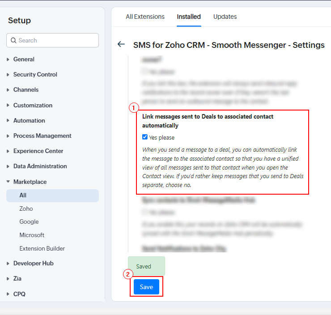Click the Channels label in sidebar
The width and height of the screenshot is (331, 315).
[26, 90]
